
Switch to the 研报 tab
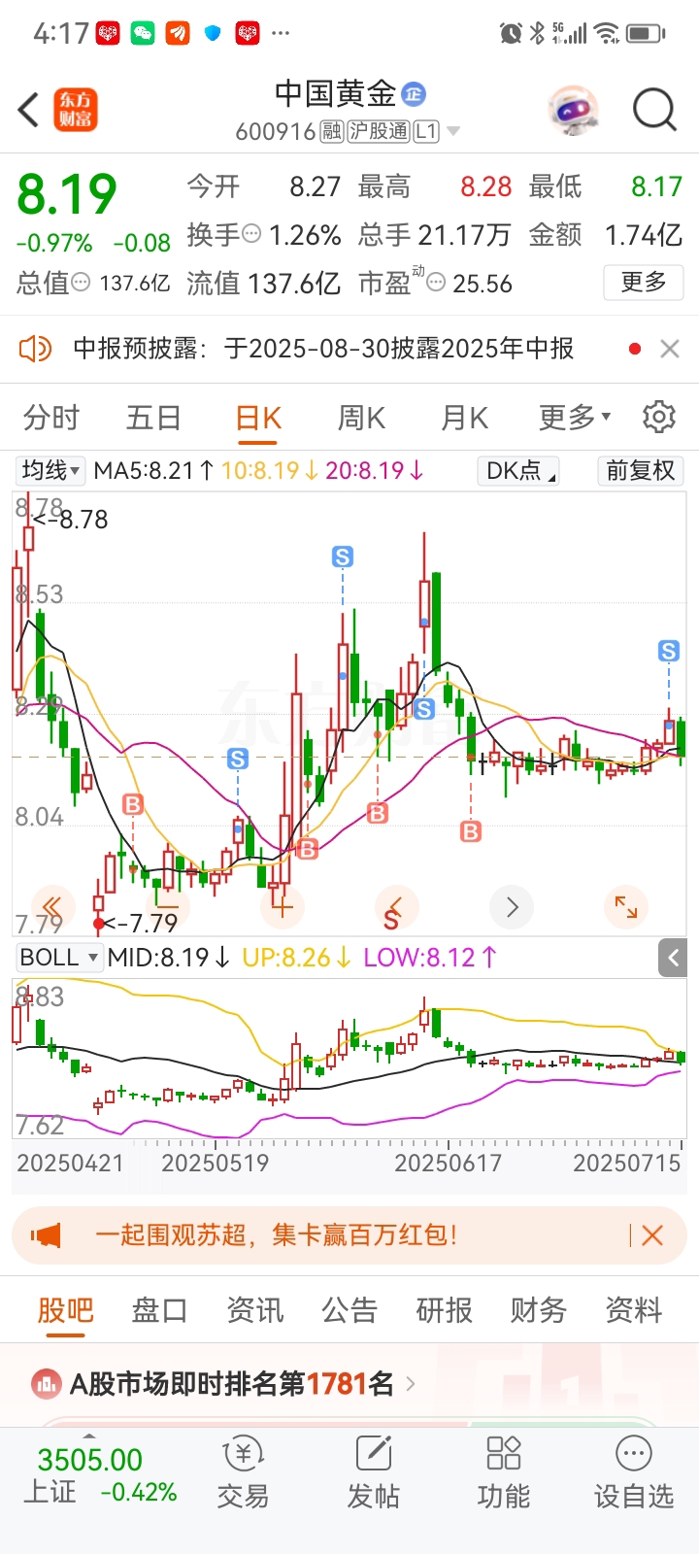pyautogui.click(x=444, y=1310)
